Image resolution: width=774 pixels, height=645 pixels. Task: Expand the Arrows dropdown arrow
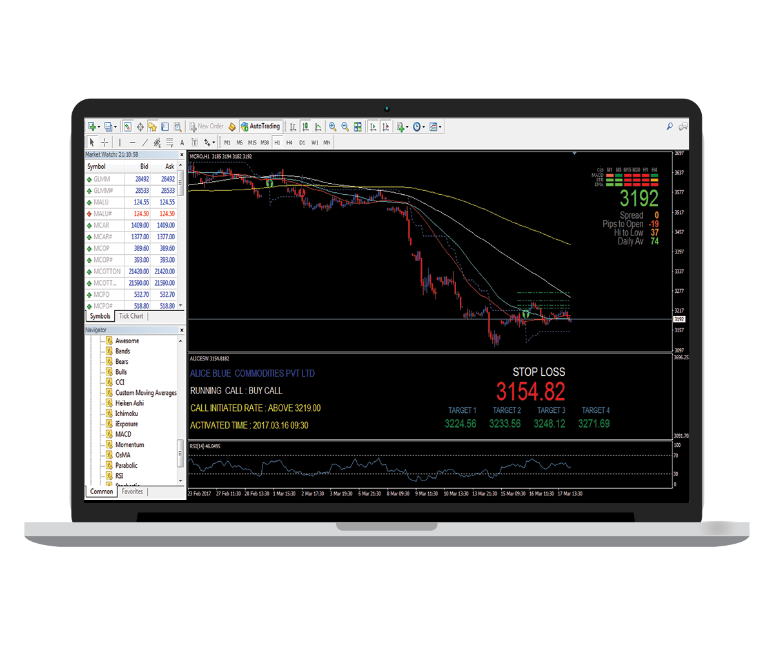pyautogui.click(x=213, y=143)
